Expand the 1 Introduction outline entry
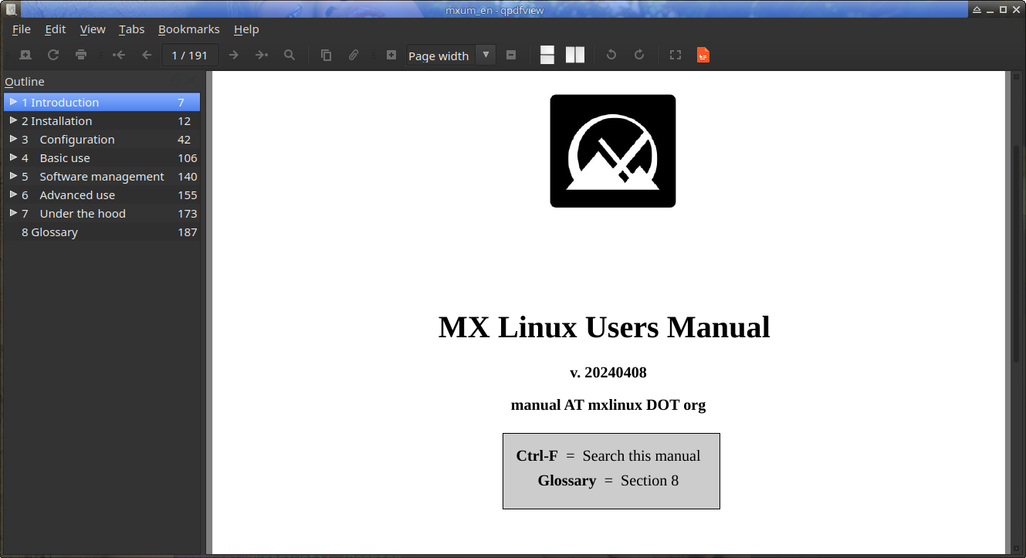 [13, 102]
